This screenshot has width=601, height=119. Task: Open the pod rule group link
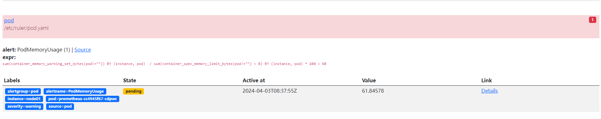pyautogui.click(x=9, y=20)
